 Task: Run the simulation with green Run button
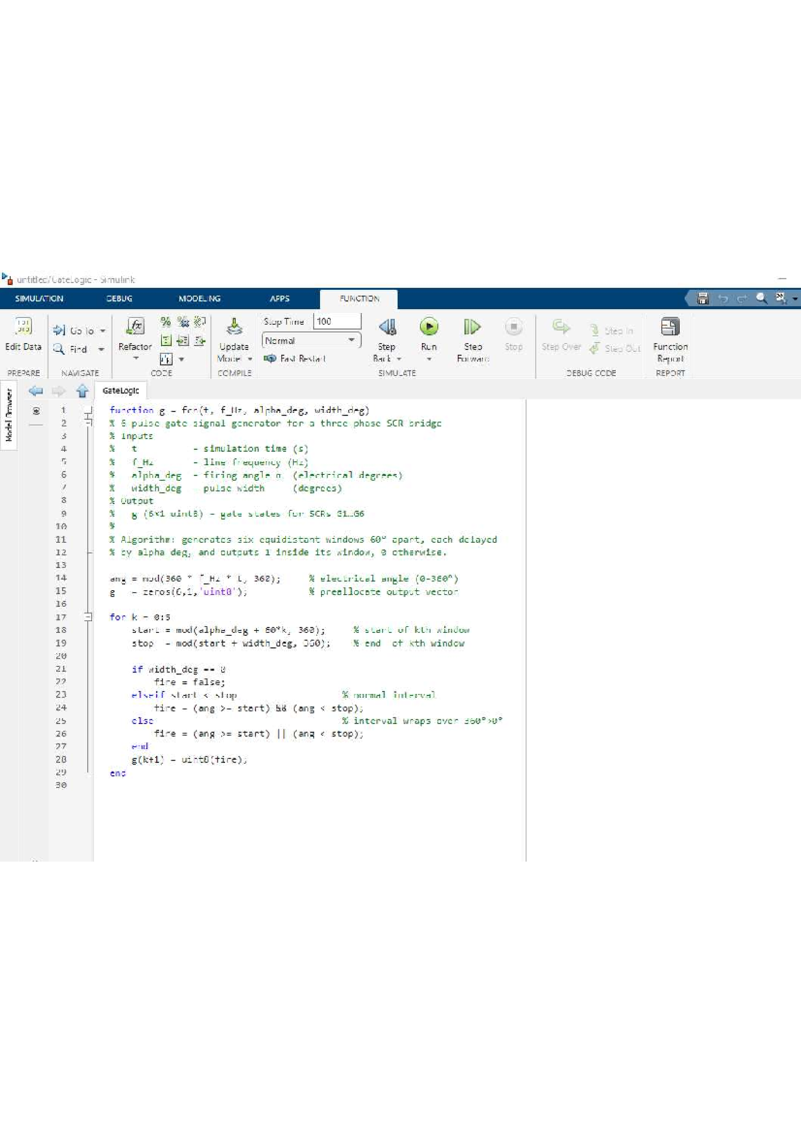tap(429, 326)
